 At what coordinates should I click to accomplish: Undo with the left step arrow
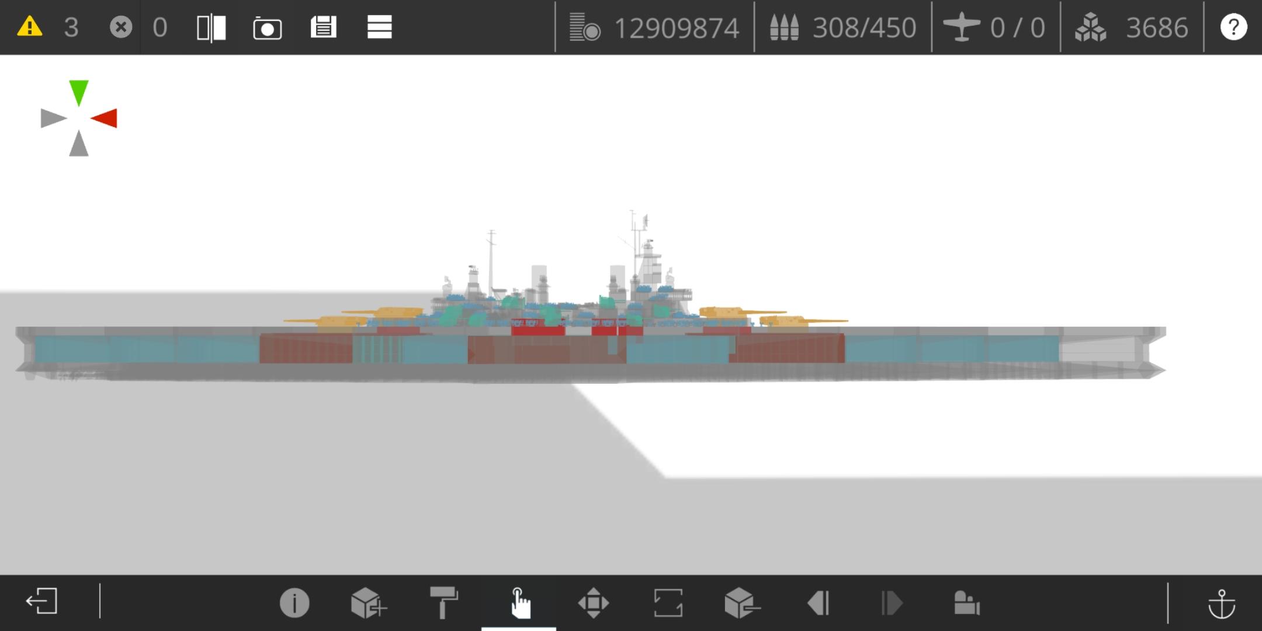(818, 602)
